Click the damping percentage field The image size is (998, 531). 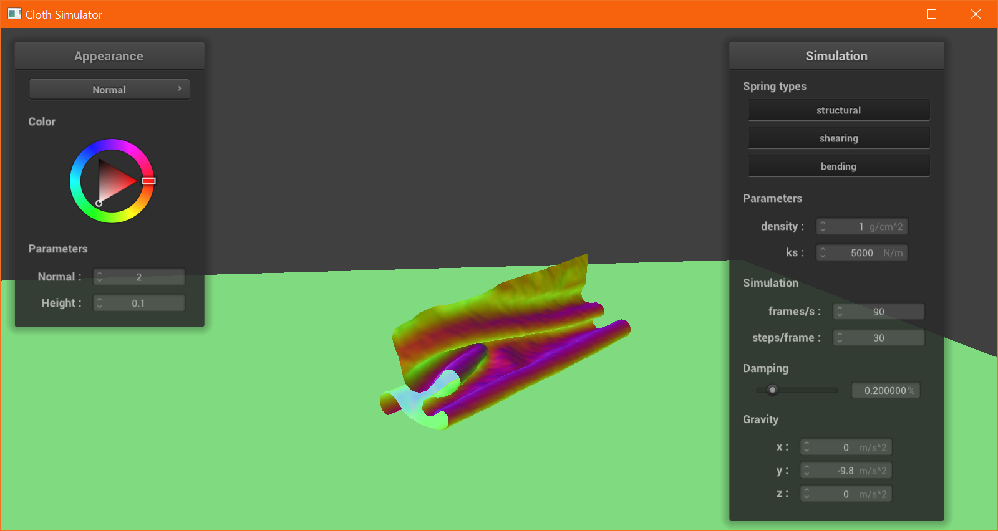tap(886, 390)
